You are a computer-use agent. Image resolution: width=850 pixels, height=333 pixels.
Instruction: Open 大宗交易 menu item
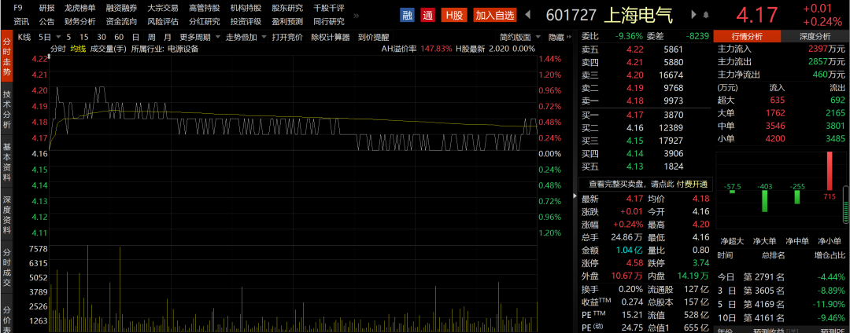[x=163, y=8]
